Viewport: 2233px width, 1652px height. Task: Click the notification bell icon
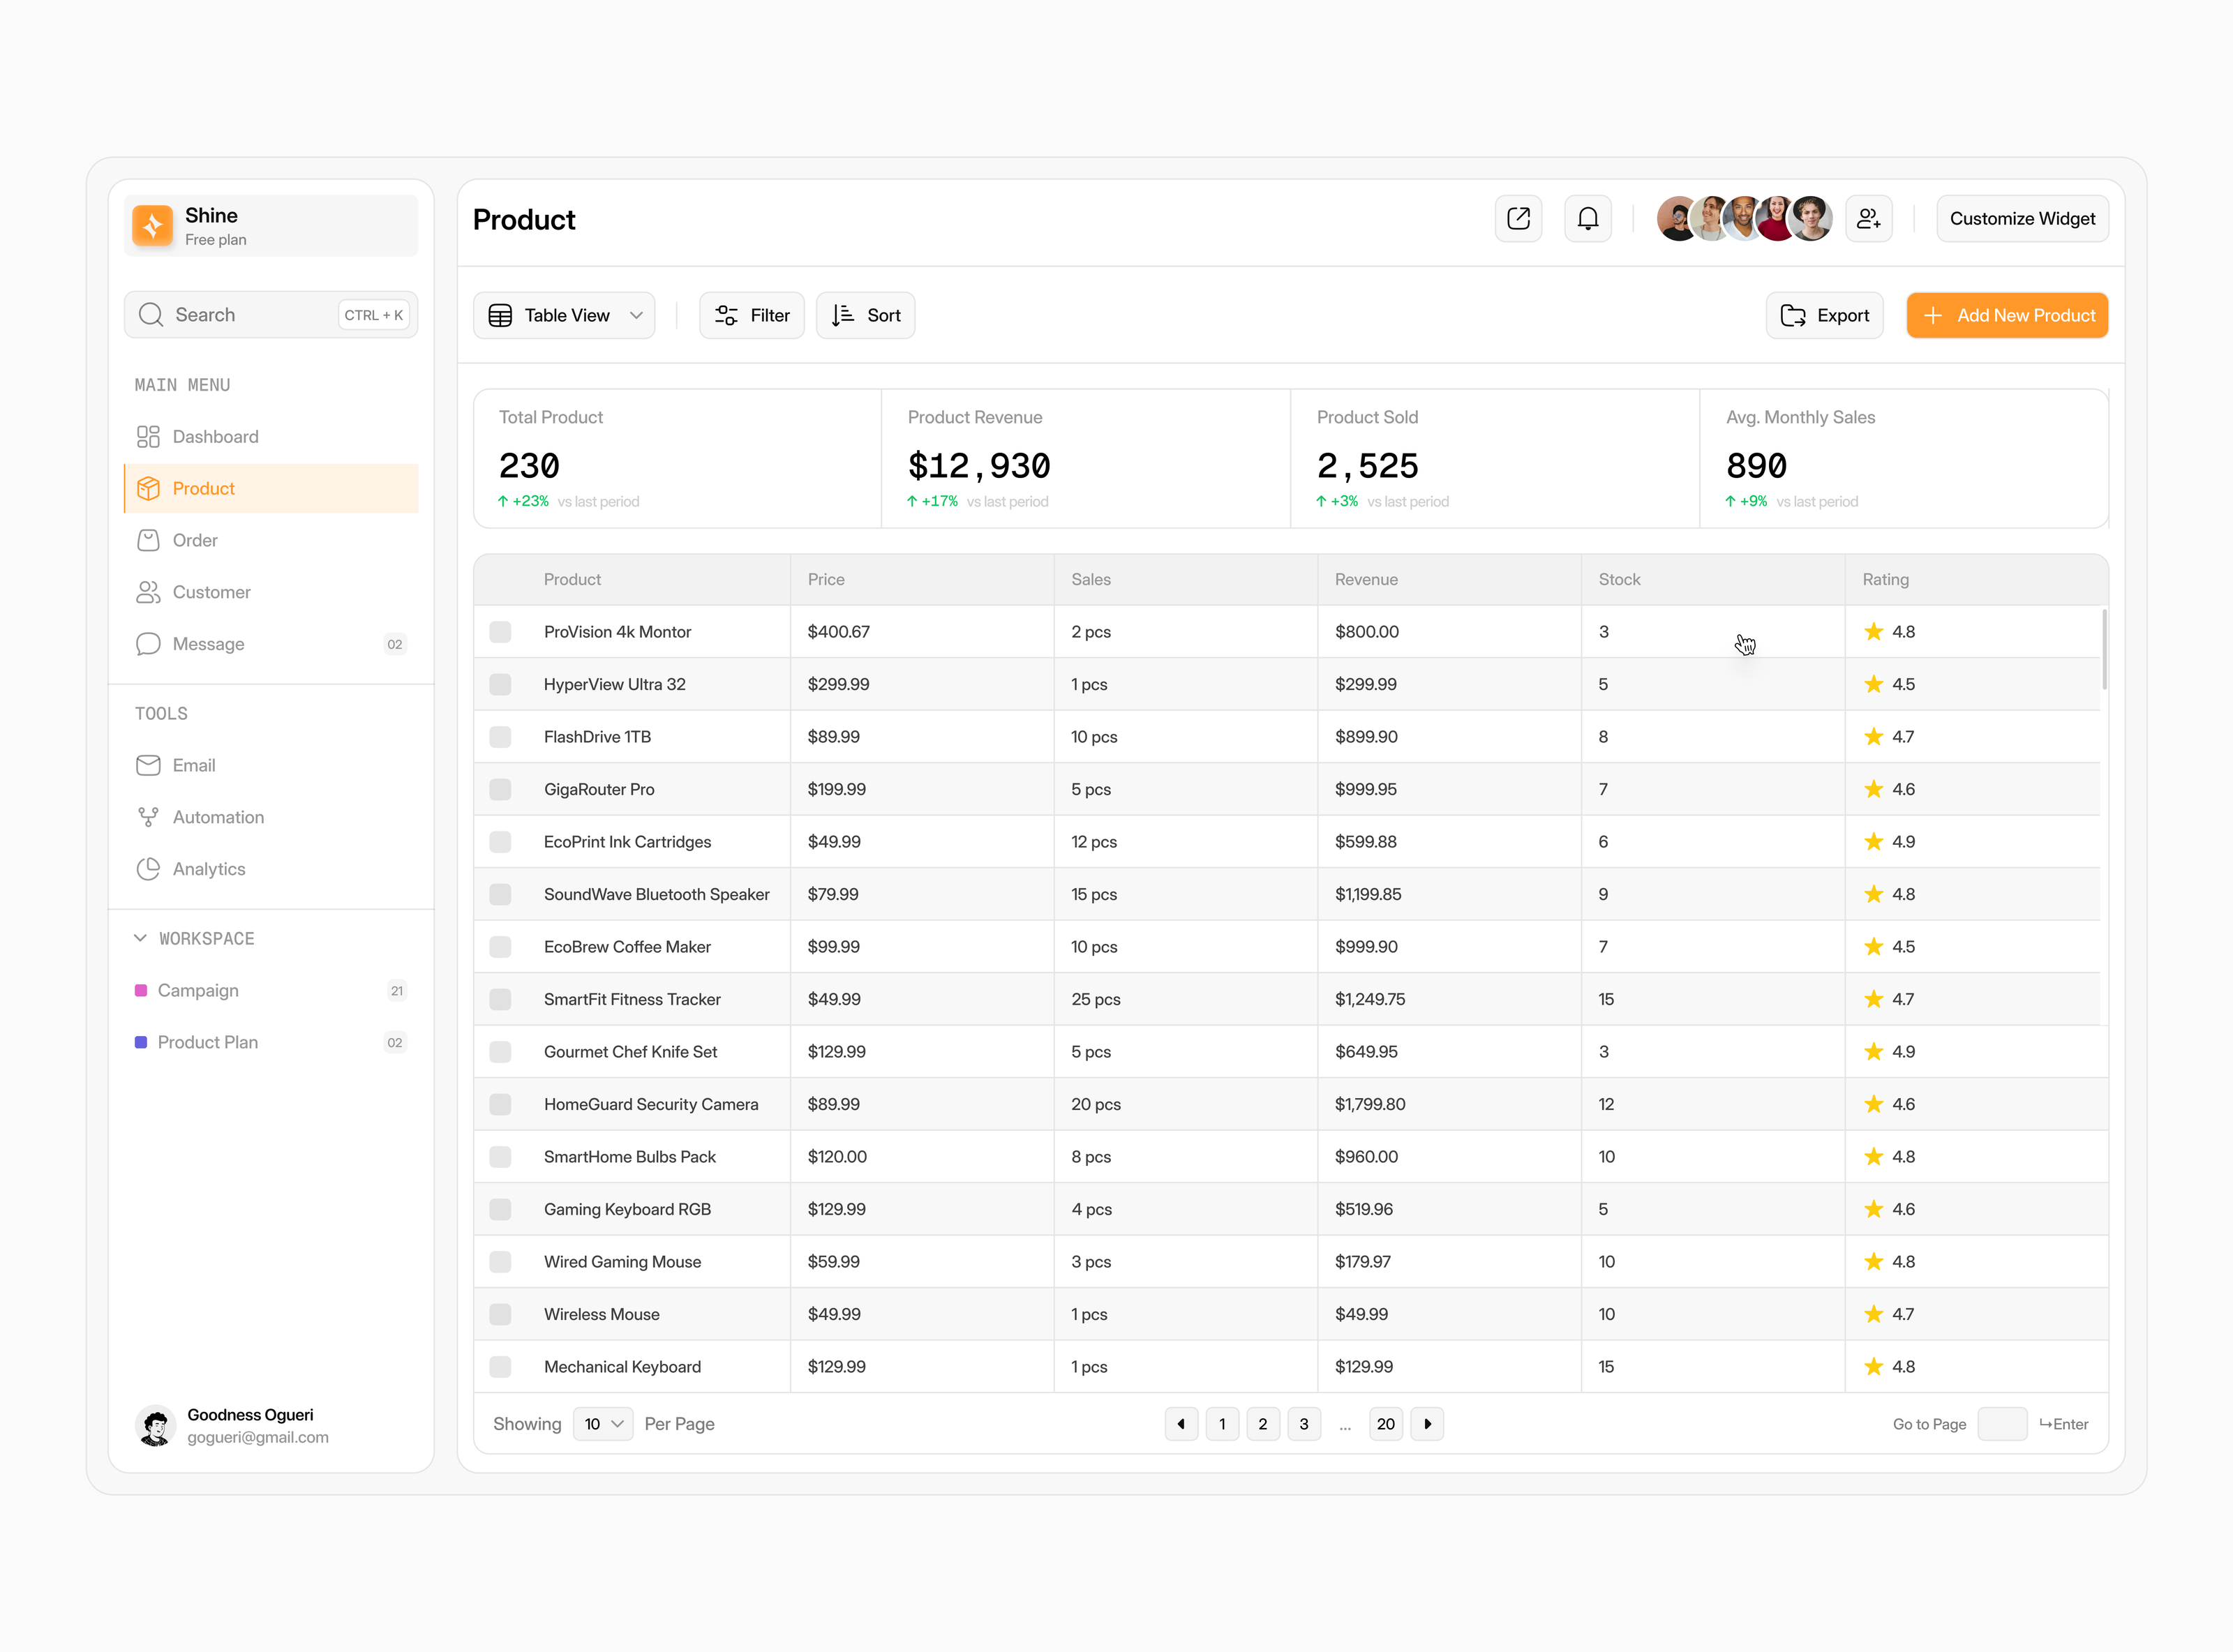coord(1587,219)
